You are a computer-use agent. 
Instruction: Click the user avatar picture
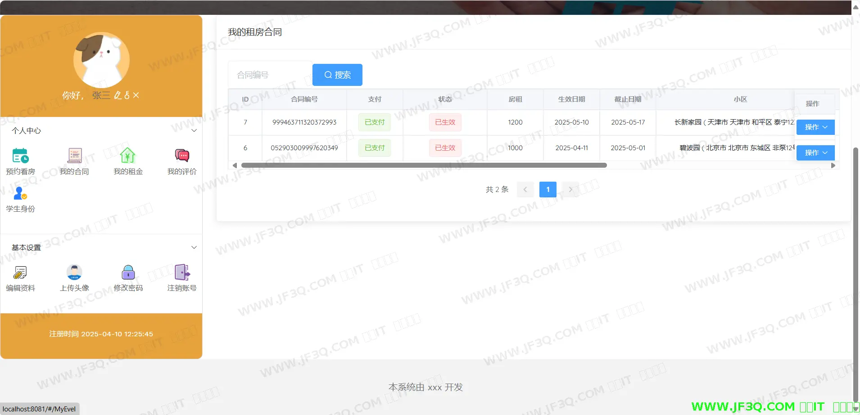[x=101, y=60]
